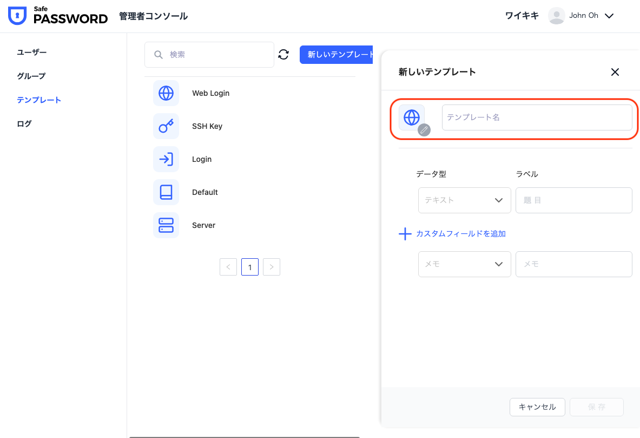Click the Server rack icon

[166, 225]
